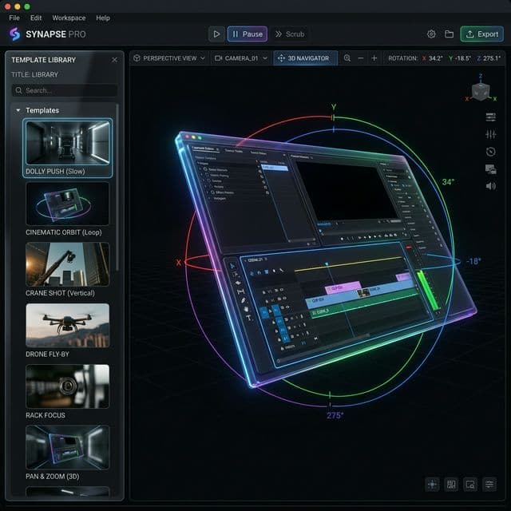Select the PAN & ZOOM (3D) template thumbnail
511x511 pixels.
coord(67,447)
